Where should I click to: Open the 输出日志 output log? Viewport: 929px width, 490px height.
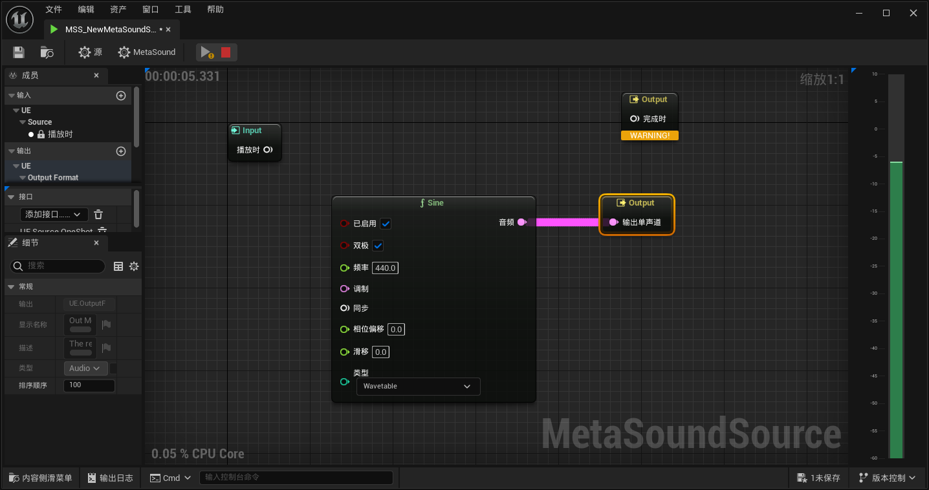click(x=109, y=478)
